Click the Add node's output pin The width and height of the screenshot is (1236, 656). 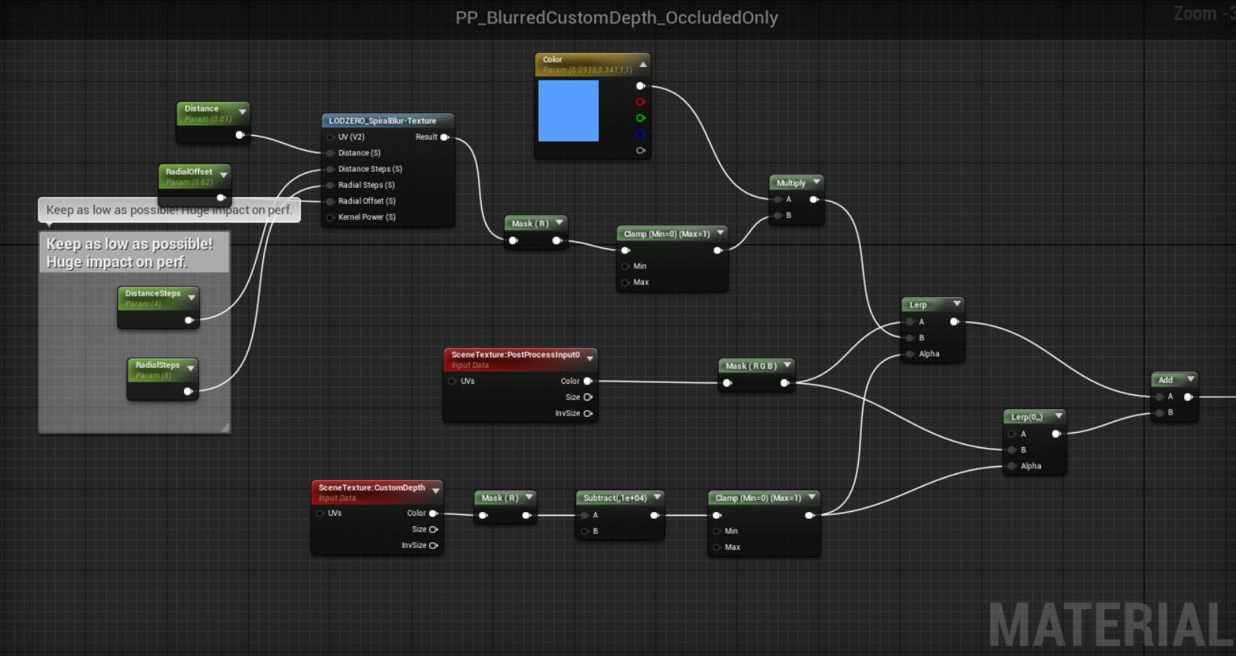[1188, 397]
